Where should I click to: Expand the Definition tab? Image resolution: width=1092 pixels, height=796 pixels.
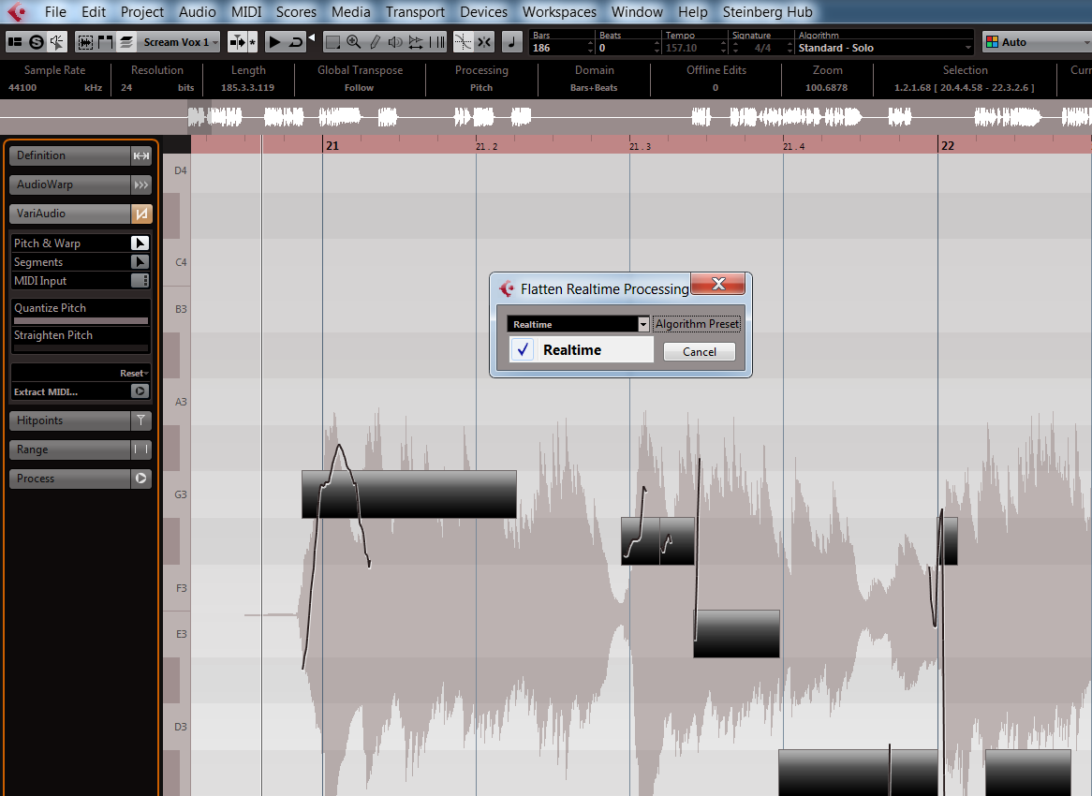pyautogui.click(x=69, y=155)
